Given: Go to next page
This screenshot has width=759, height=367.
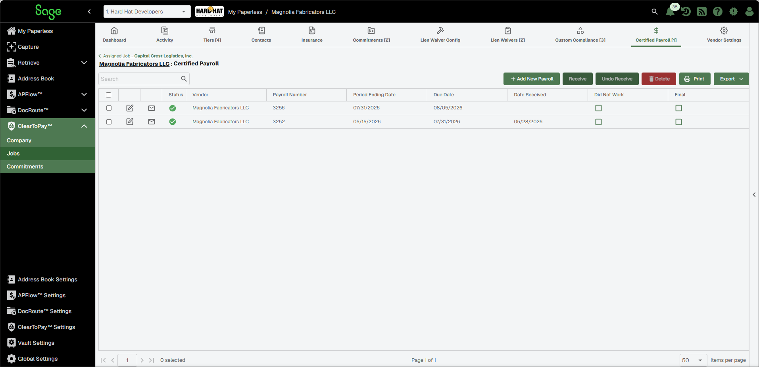Looking at the screenshot, I should (x=142, y=360).
